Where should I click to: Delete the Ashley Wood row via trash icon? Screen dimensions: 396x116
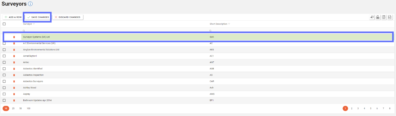14,88
